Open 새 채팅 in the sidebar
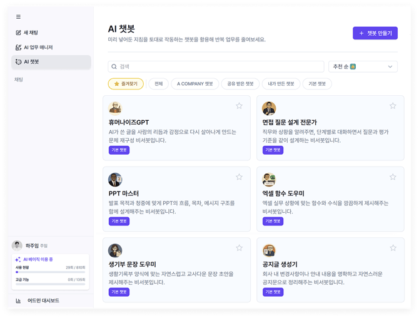This screenshot has height=318, width=419. tap(51, 33)
